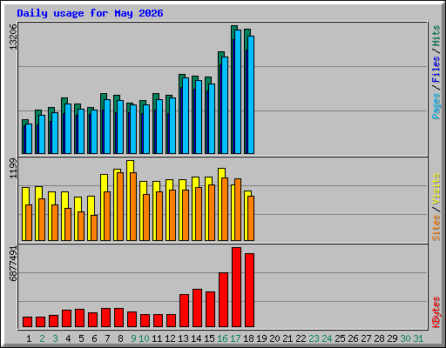Click the red KBytes bar for day 13

(184, 311)
